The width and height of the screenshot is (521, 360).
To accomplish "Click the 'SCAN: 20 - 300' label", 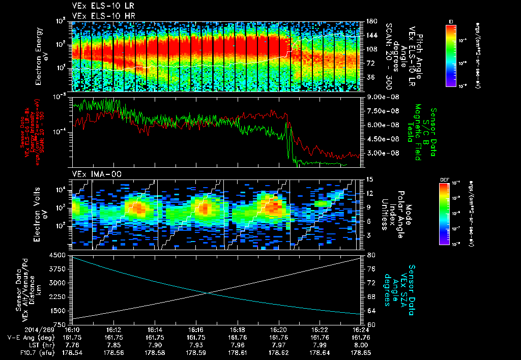I will [x=388, y=56].
